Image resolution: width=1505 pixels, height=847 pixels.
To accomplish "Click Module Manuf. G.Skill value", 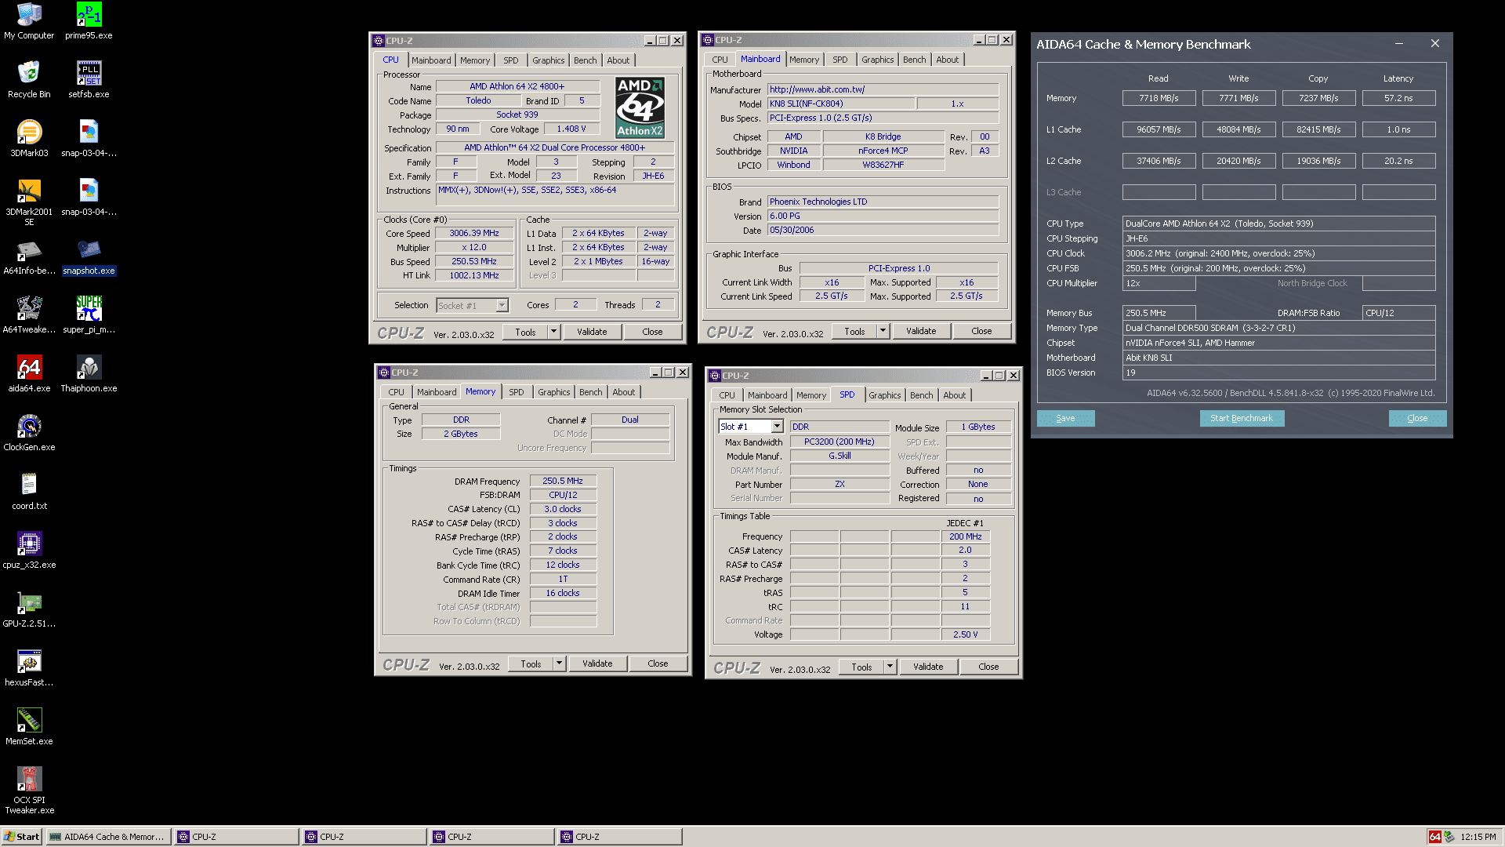I will 840,456.
